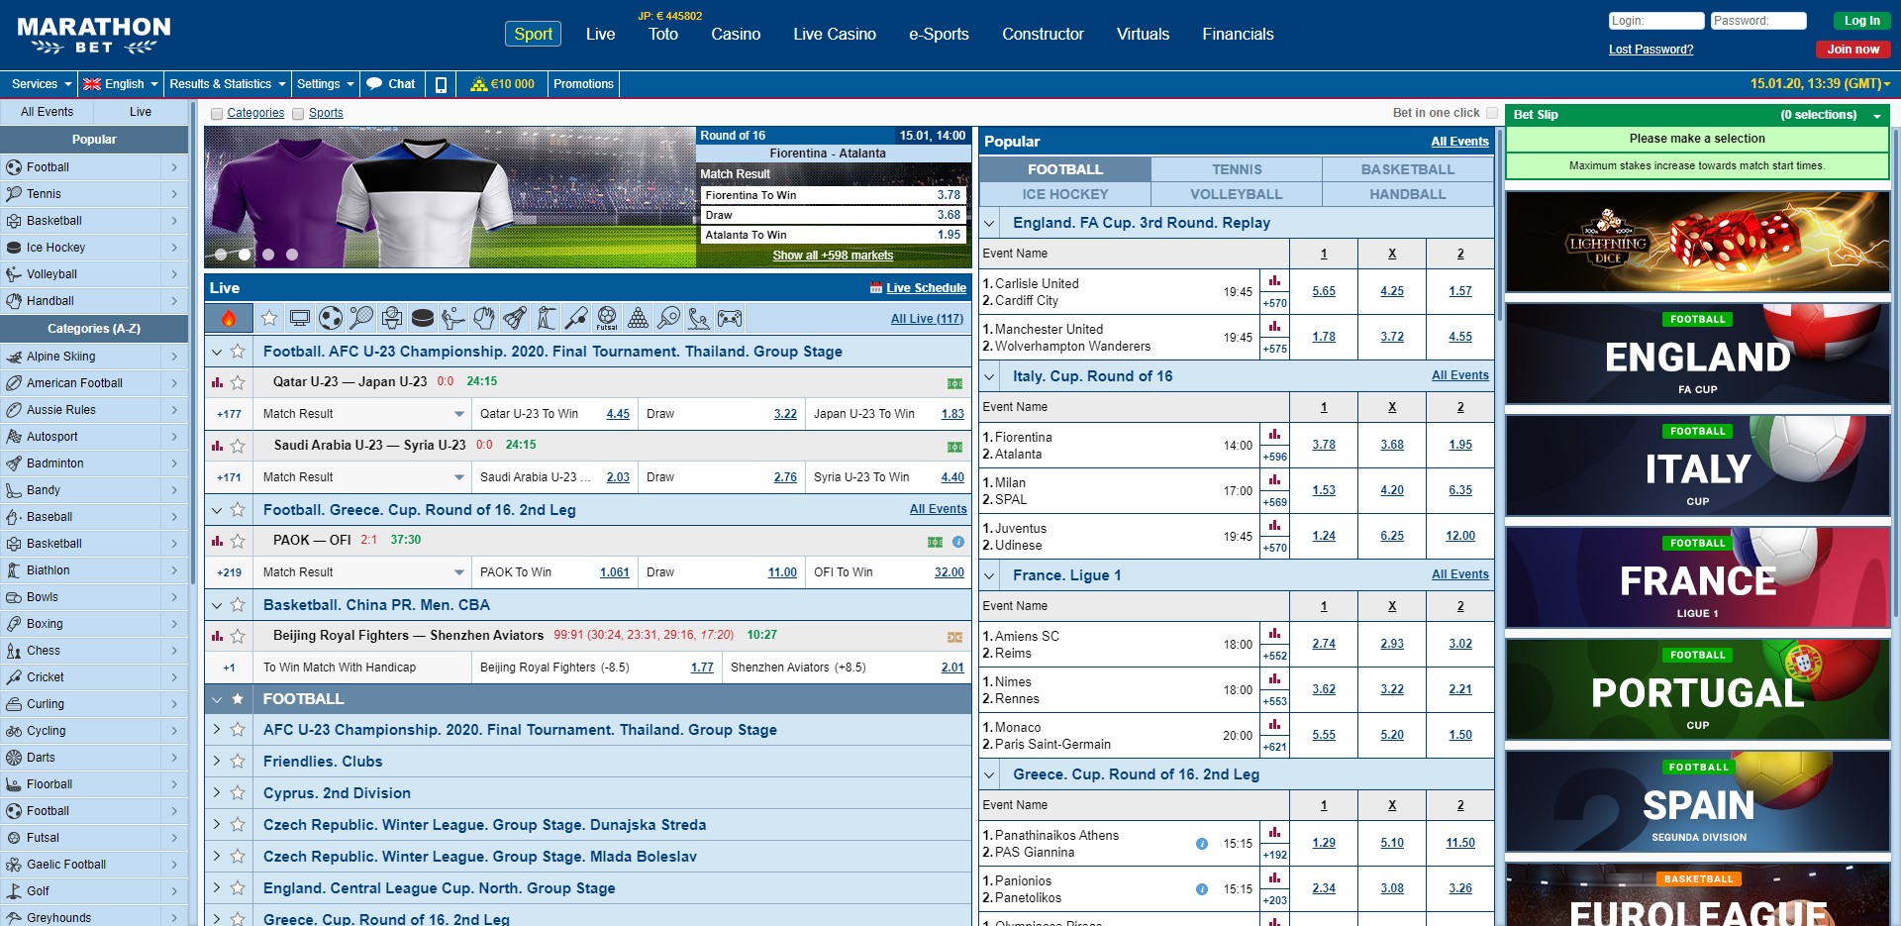Click the Join now button
Viewport: 1901px width, 926px height.
(x=1852, y=50)
